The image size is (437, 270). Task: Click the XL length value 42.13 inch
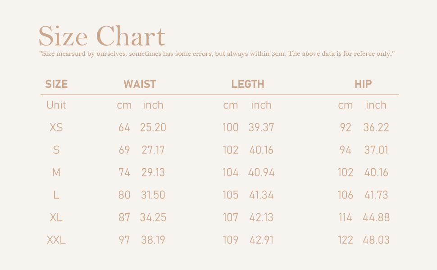click(x=261, y=217)
